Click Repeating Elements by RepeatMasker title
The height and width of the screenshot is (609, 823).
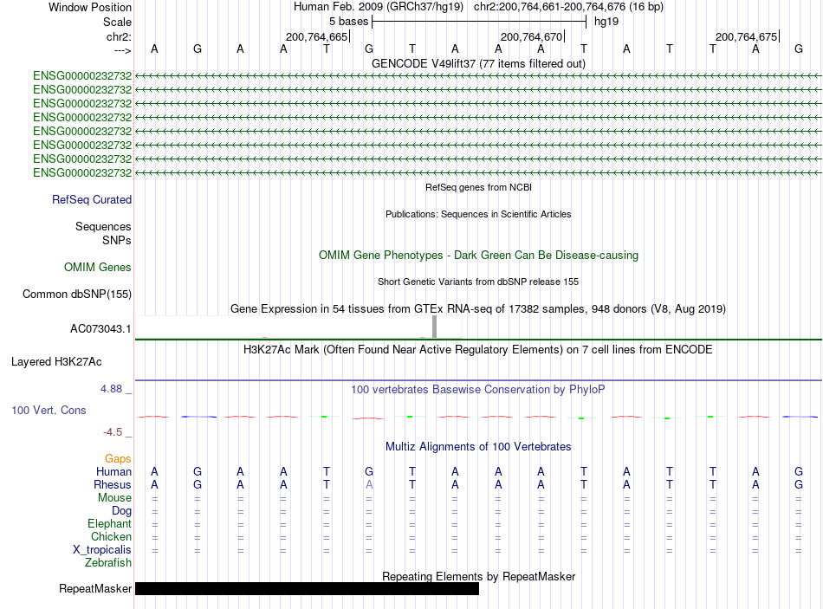pos(478,576)
